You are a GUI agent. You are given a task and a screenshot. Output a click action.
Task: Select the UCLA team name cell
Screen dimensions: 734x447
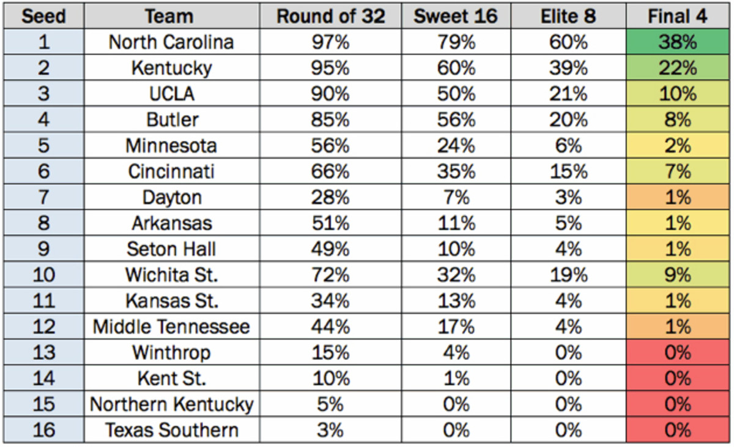click(171, 94)
